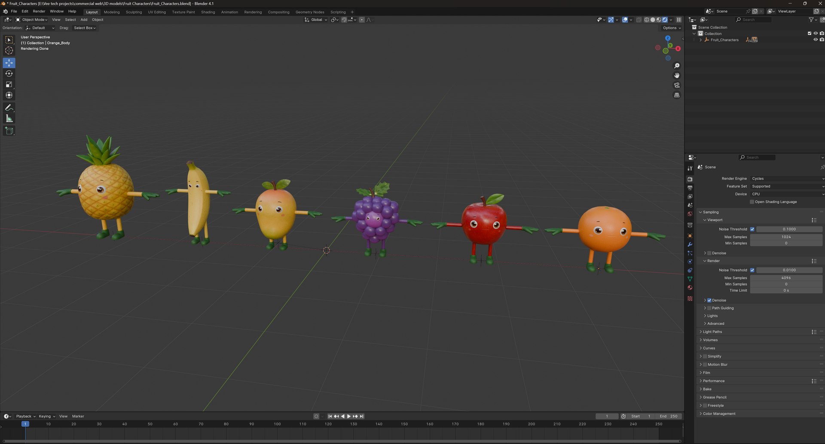This screenshot has height=444, width=825.
Task: Open the View Layer properties tab
Action: 690,197
